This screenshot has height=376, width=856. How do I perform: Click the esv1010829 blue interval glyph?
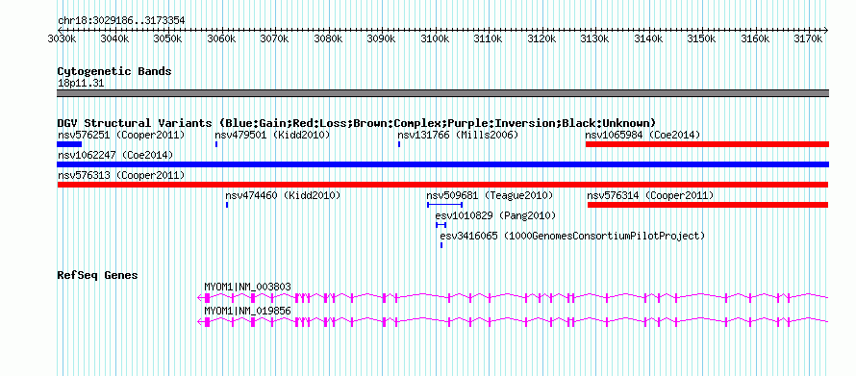[441, 225]
